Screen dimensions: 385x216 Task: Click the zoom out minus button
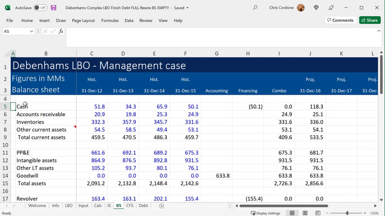(328, 213)
